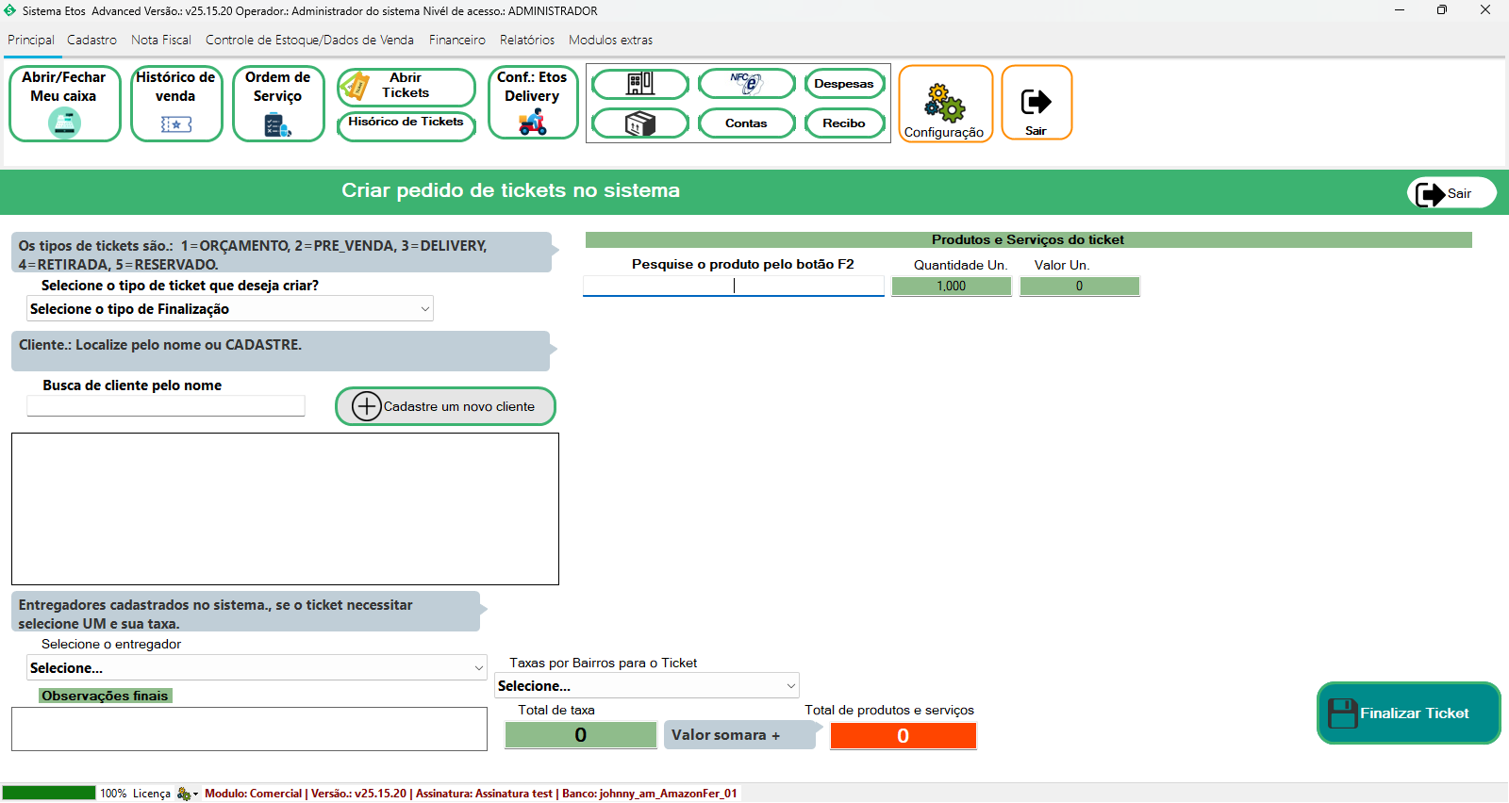The image size is (1509, 803).
Task: Click the building icon button
Action: pos(640,84)
